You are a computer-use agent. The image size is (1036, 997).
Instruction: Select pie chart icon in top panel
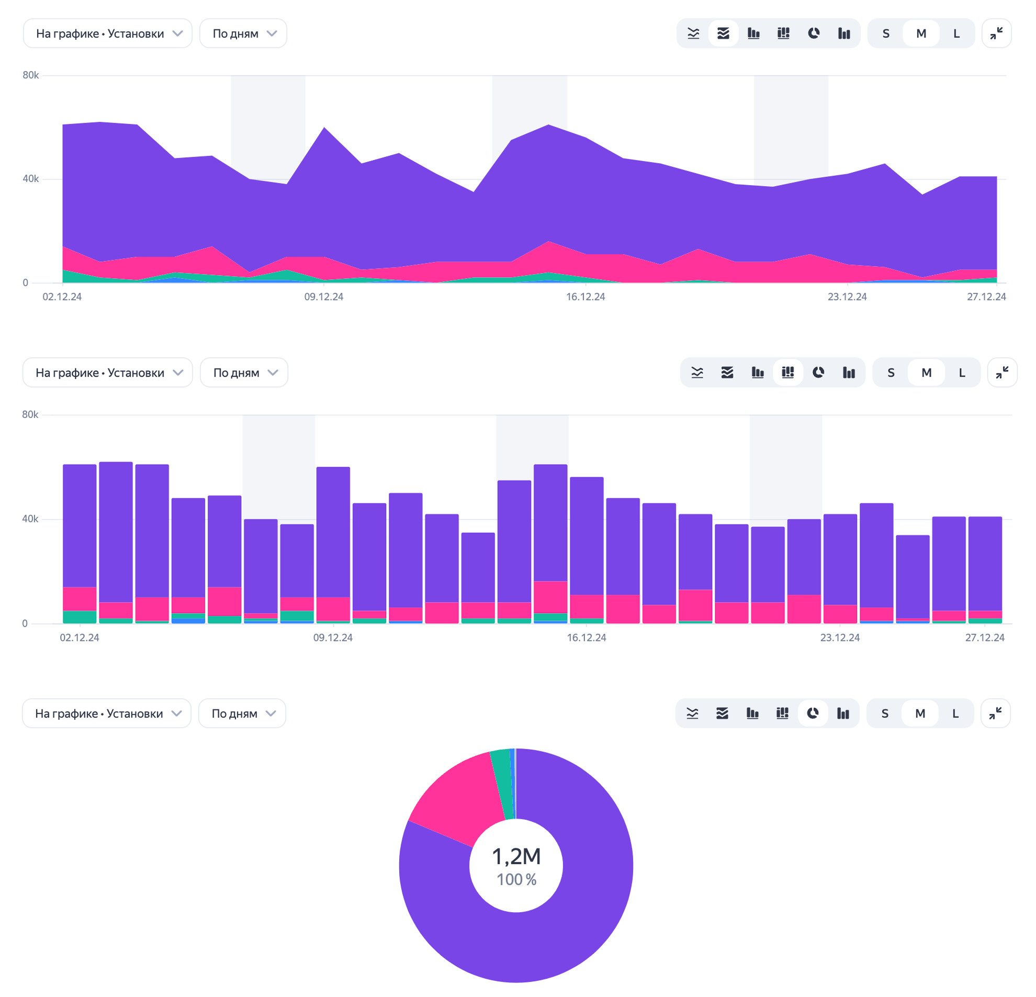814,33
